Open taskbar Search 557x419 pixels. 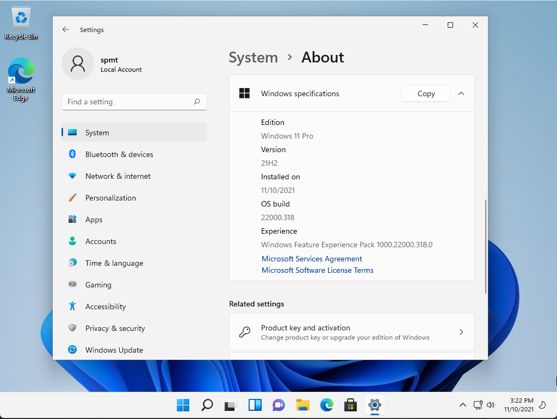click(207, 405)
